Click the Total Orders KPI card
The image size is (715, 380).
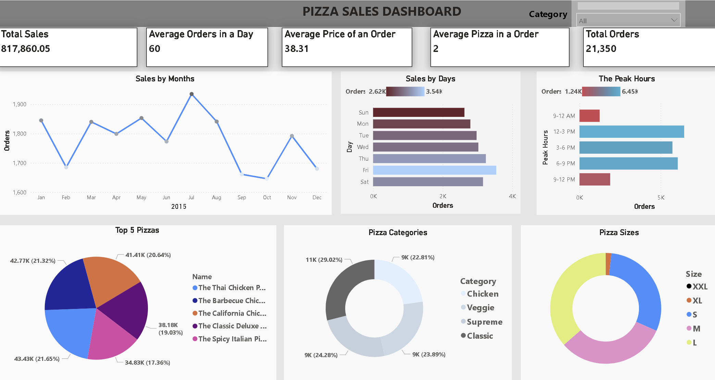[x=648, y=46]
